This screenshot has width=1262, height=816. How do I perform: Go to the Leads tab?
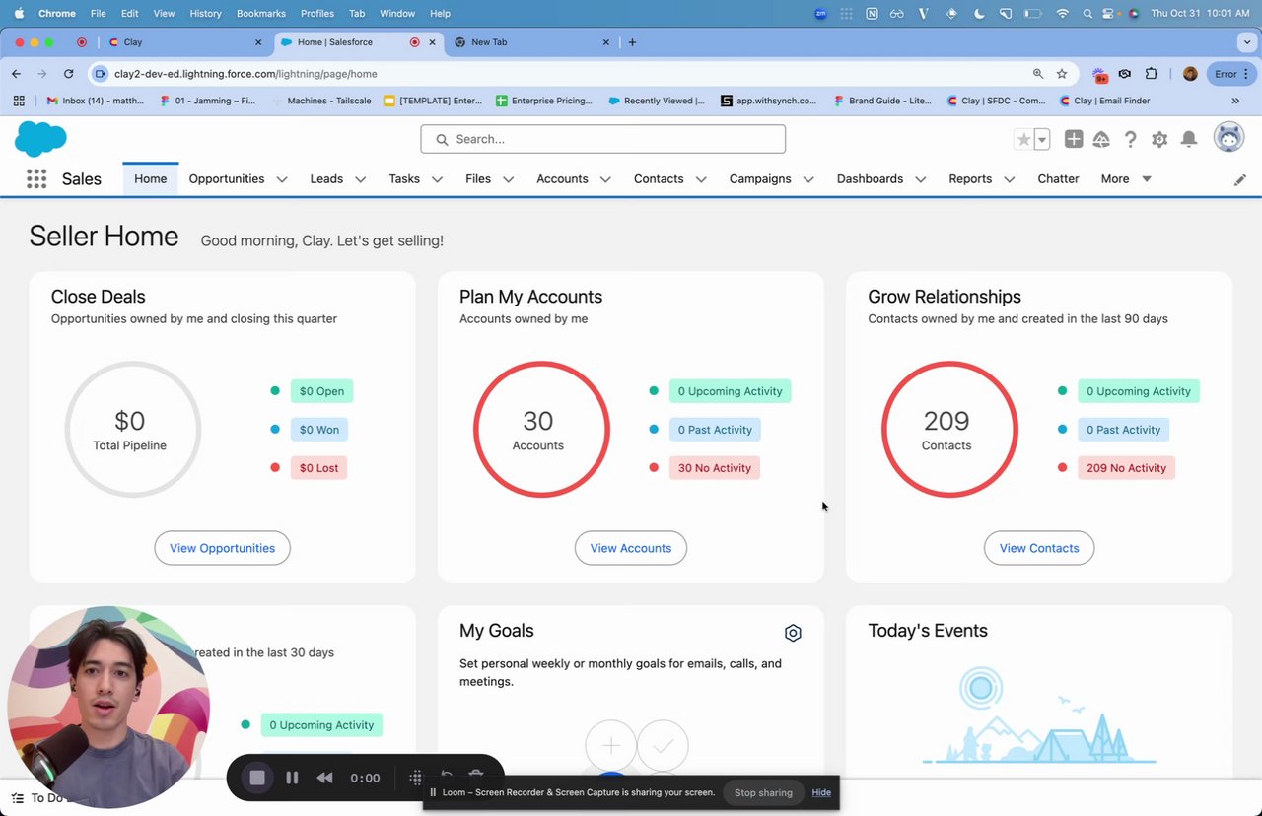tap(326, 178)
